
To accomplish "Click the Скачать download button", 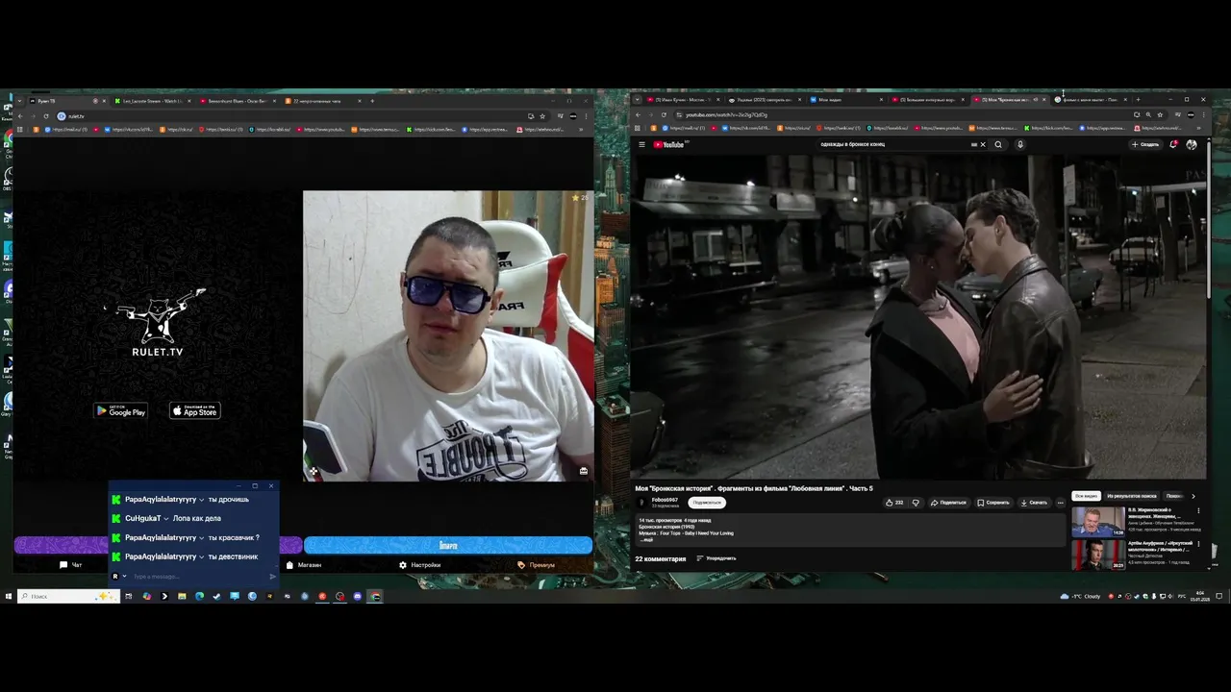I will (x=1035, y=503).
